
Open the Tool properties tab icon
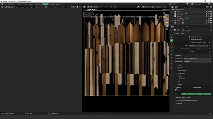tap(171, 30)
